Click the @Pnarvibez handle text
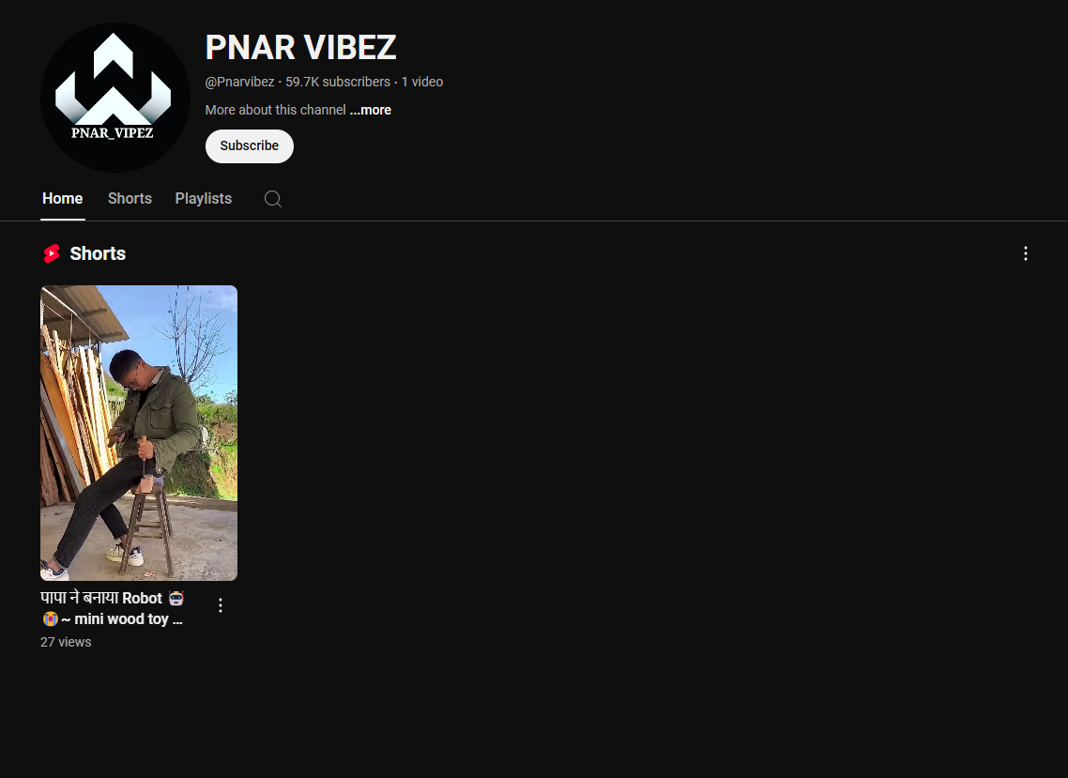Viewport: 1068px width, 778px height. click(239, 82)
